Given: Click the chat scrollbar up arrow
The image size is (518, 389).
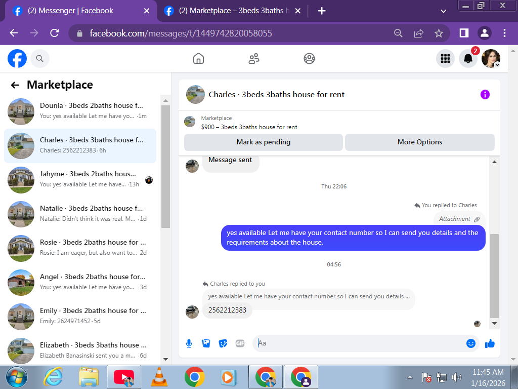Looking at the screenshot, I should (x=494, y=162).
